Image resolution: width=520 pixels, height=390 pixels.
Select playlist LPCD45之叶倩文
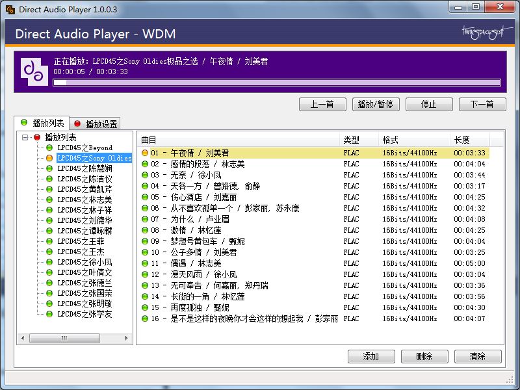click(84, 272)
